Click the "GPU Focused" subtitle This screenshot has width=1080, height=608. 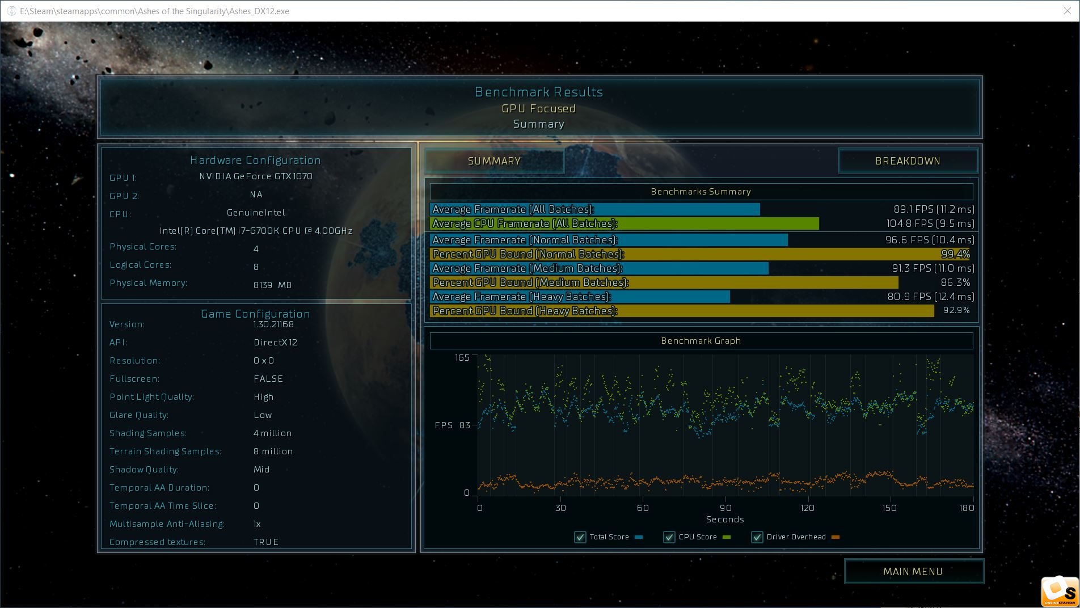coord(538,108)
